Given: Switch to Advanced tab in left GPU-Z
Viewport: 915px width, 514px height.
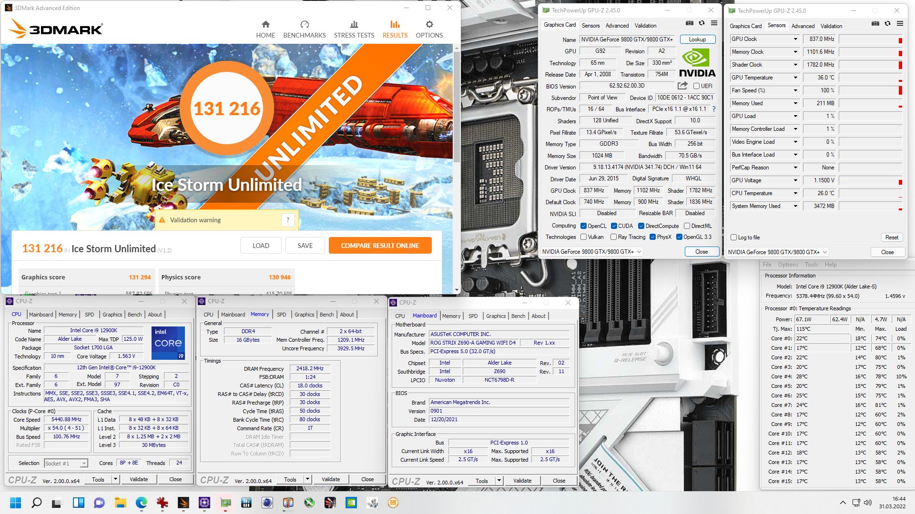Looking at the screenshot, I should click(x=617, y=26).
